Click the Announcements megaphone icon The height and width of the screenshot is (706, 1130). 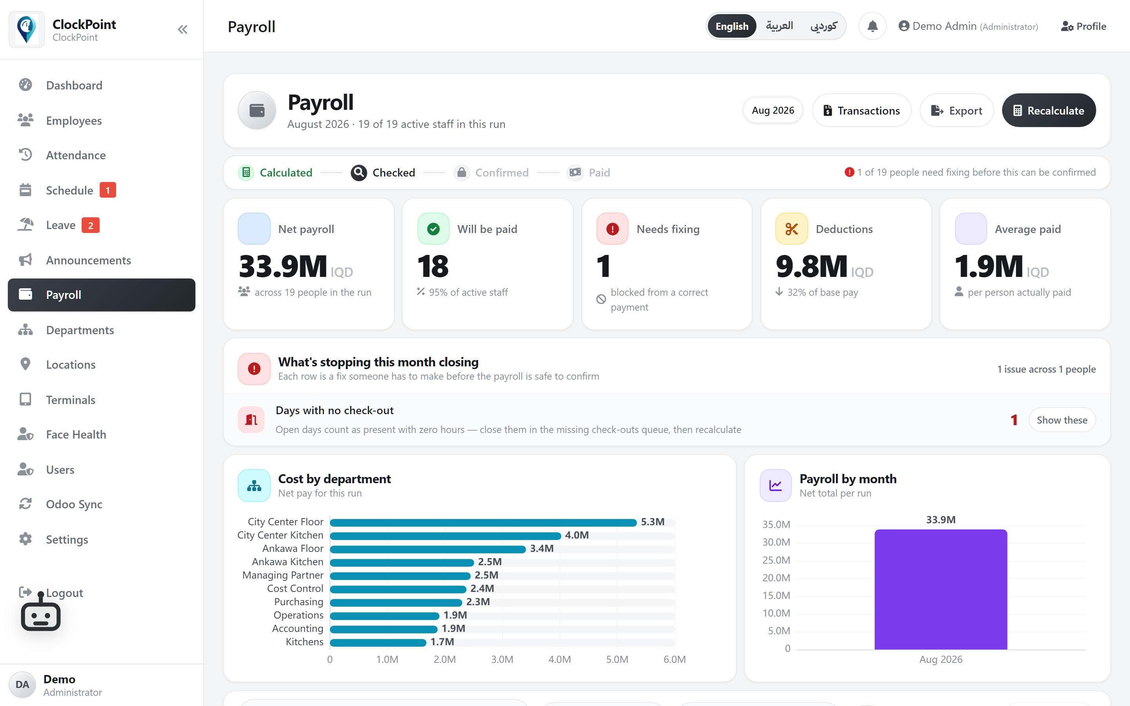tap(25, 260)
